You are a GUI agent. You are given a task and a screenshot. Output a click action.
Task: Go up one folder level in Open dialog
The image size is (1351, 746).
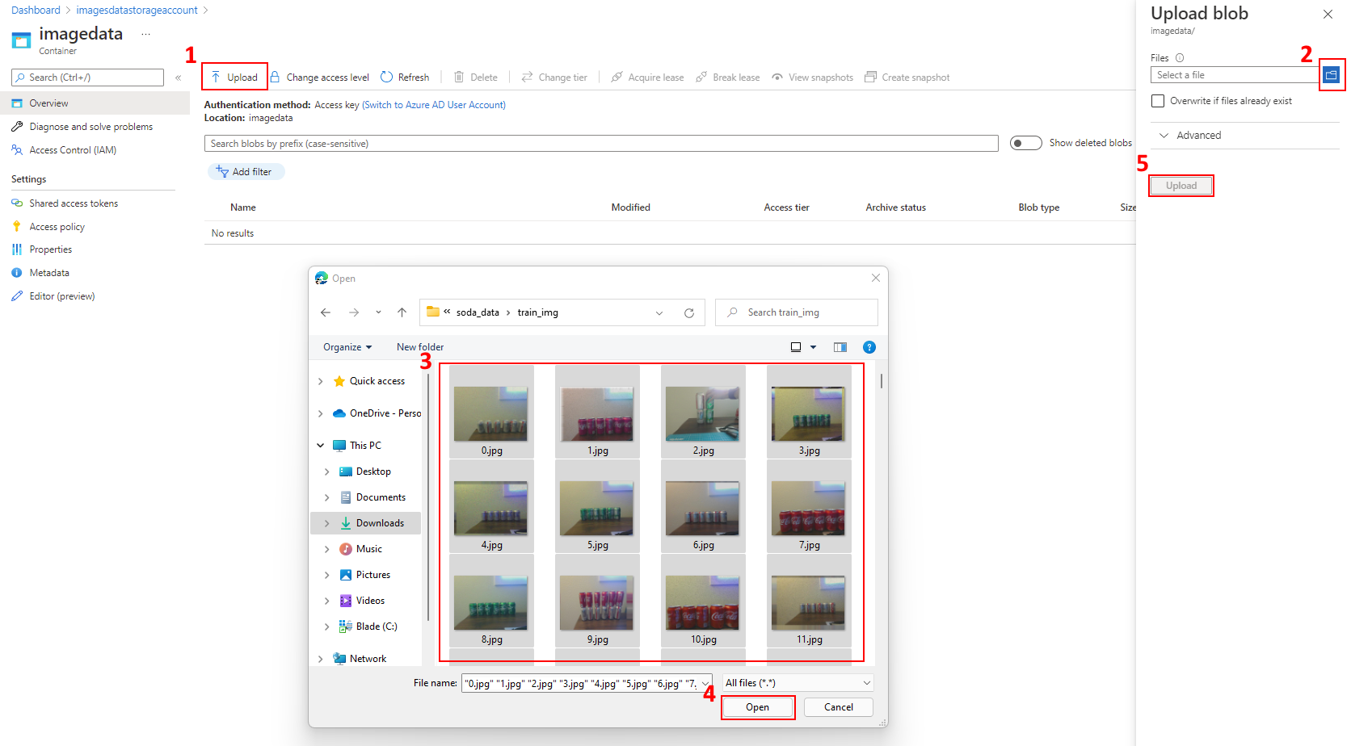(x=402, y=312)
